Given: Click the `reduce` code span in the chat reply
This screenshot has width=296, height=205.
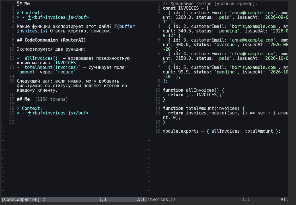Looking at the screenshot, I should coord(65,72).
